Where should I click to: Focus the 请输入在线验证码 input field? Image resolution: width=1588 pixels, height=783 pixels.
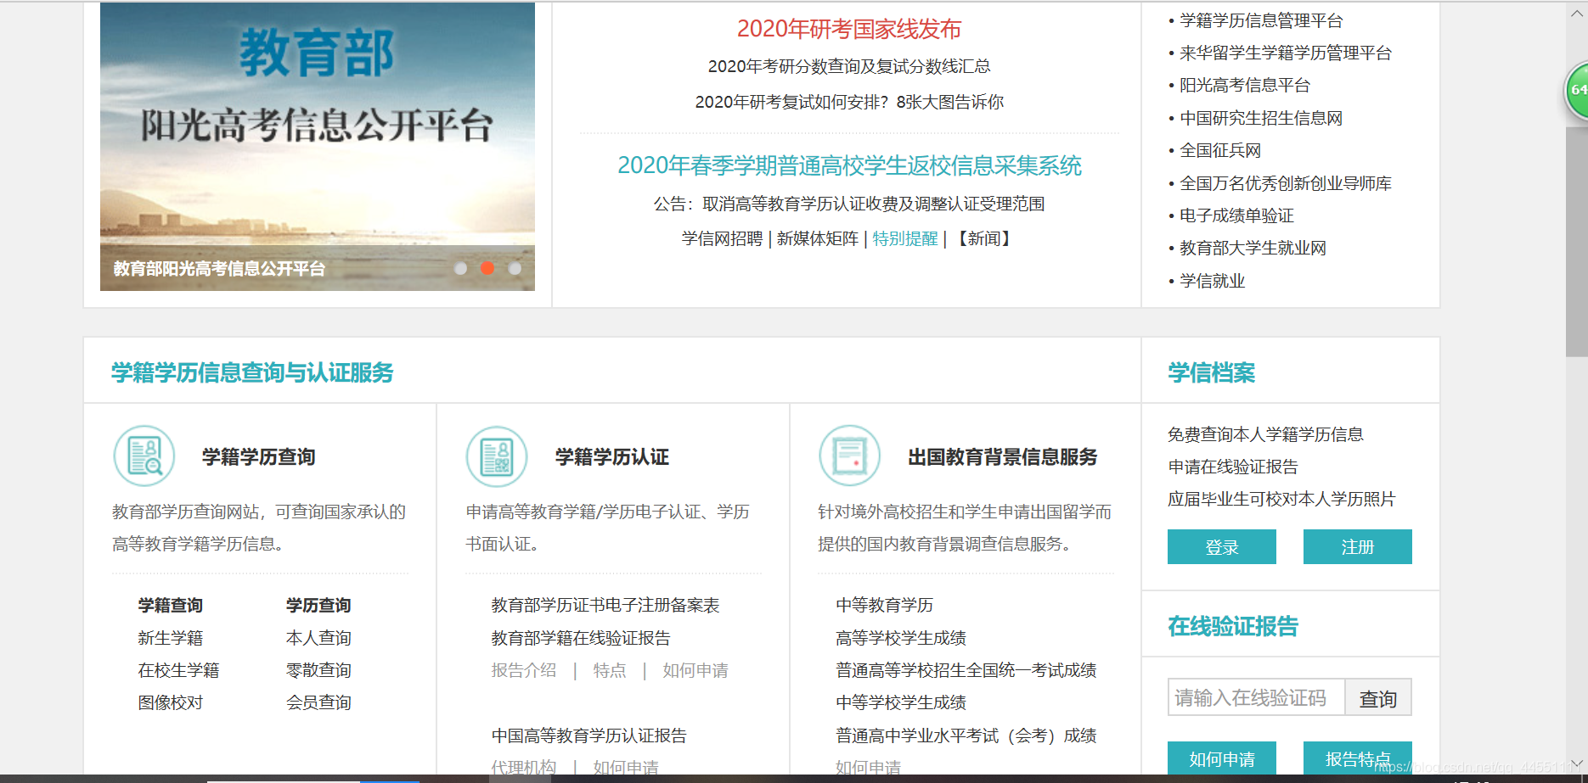pyautogui.click(x=1256, y=697)
